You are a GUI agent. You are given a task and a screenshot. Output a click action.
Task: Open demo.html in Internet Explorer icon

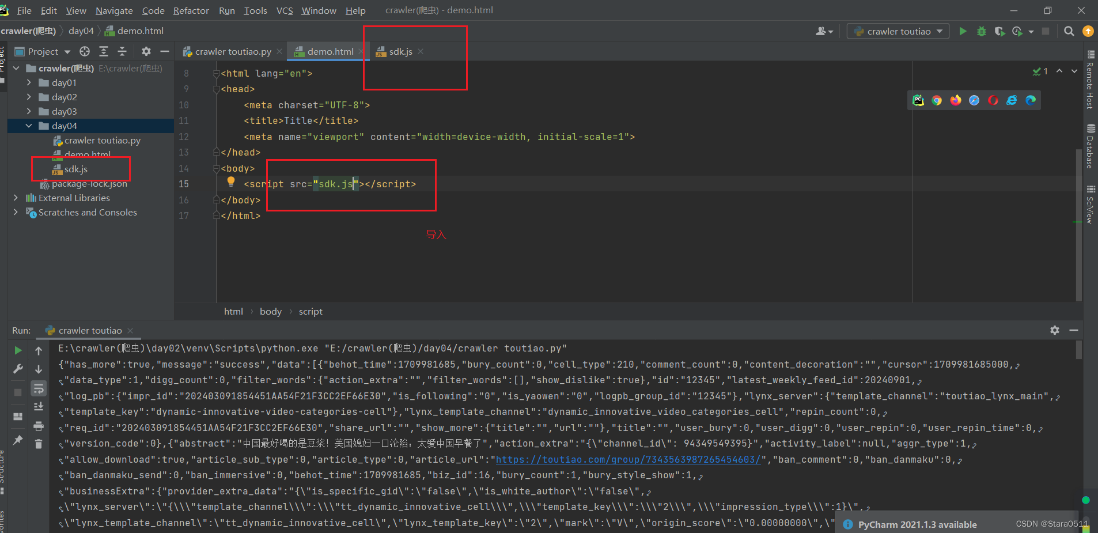click(1012, 100)
